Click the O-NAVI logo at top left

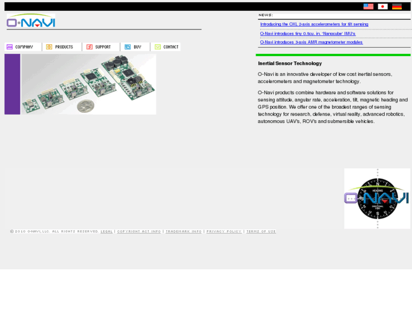point(31,20)
